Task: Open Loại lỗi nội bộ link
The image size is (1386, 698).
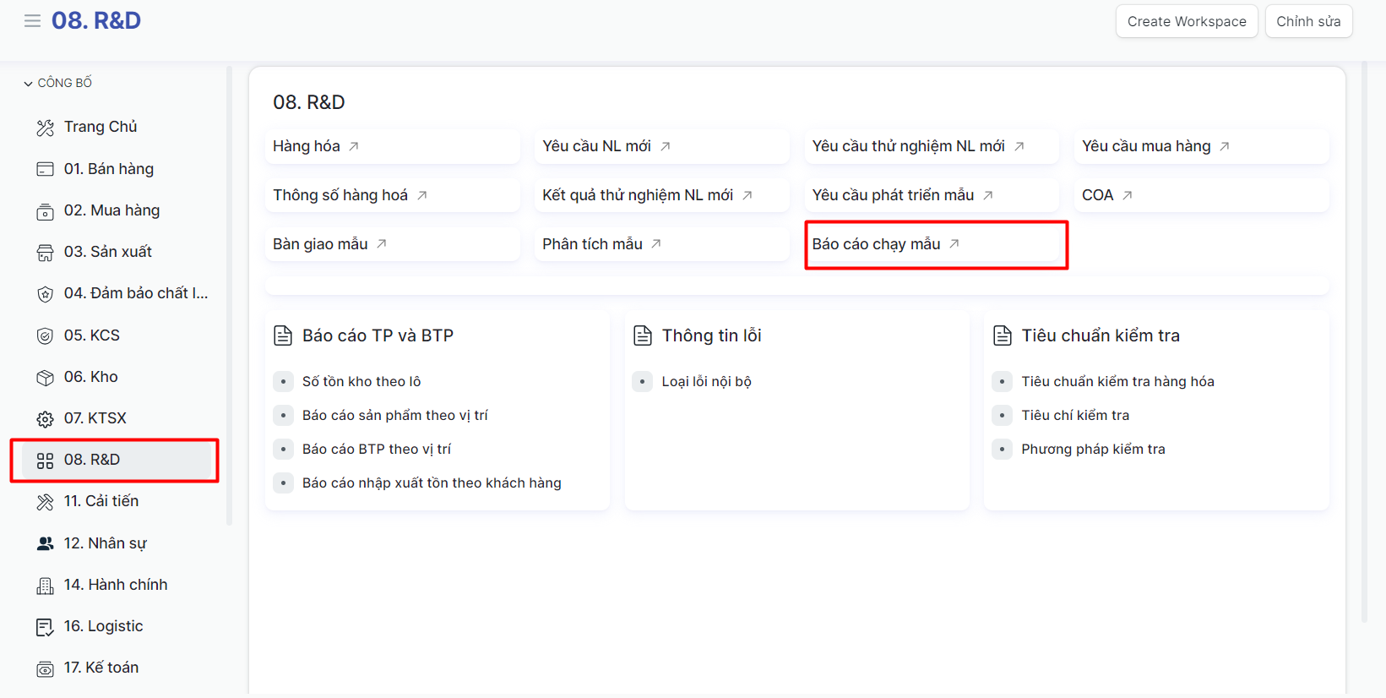Action: tap(706, 382)
